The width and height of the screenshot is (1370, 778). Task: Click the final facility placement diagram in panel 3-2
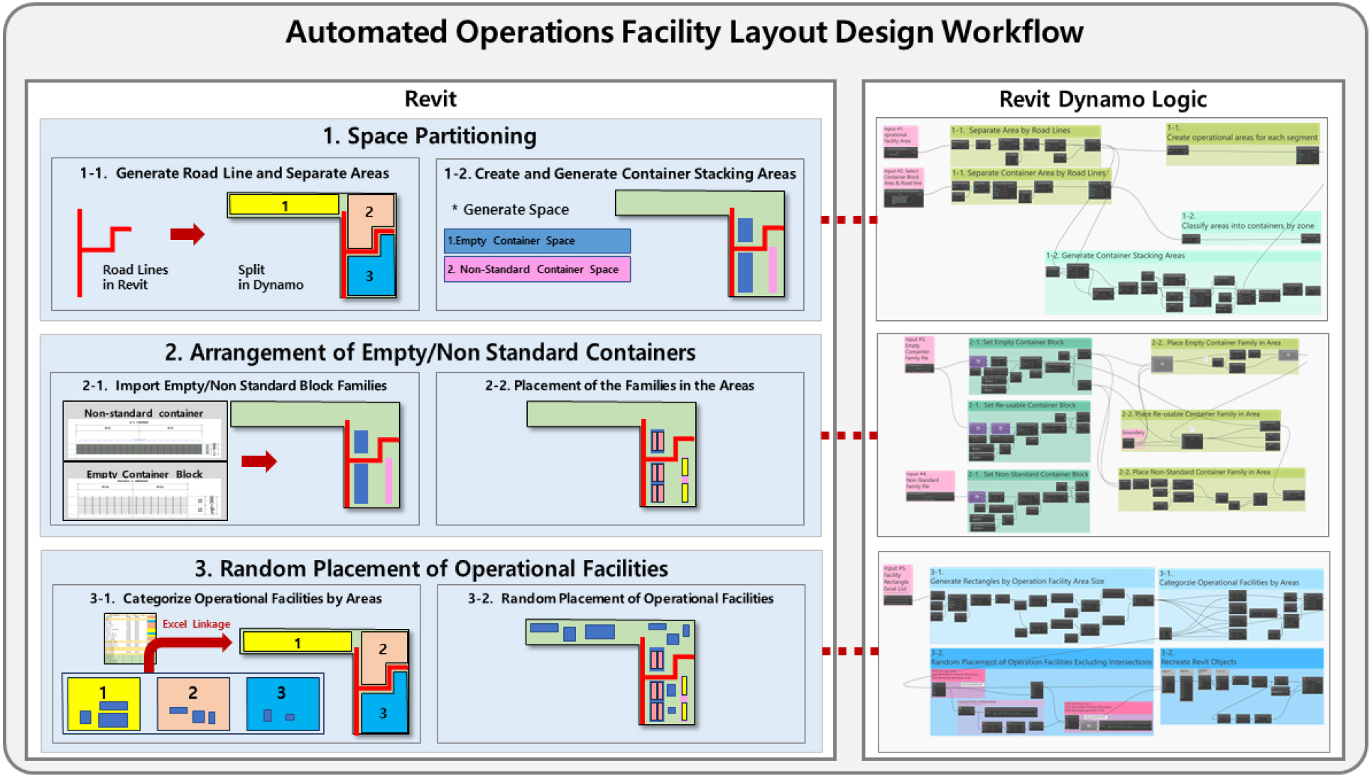pos(611,672)
